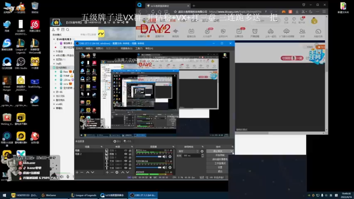
Task: Open the OBS 编辑 menu
Action: point(89,48)
